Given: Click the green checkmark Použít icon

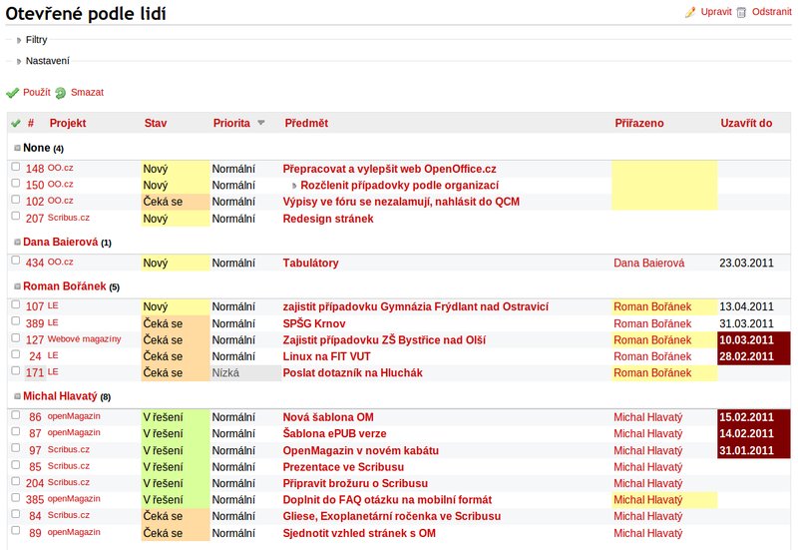Looking at the screenshot, I should [12, 93].
